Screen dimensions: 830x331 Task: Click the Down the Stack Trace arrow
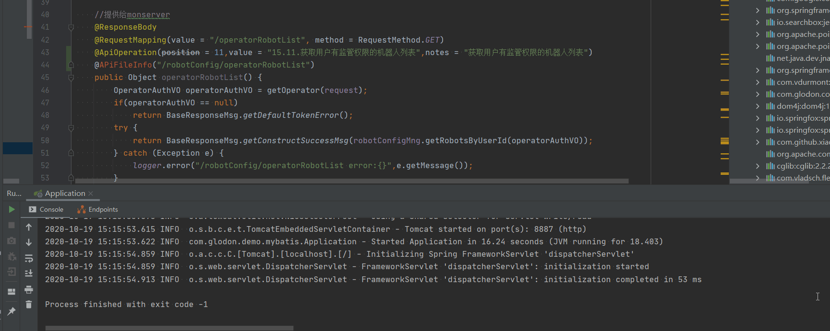click(x=29, y=242)
